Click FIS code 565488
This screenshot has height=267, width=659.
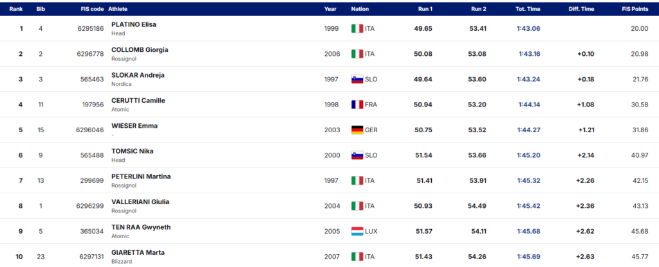click(92, 155)
